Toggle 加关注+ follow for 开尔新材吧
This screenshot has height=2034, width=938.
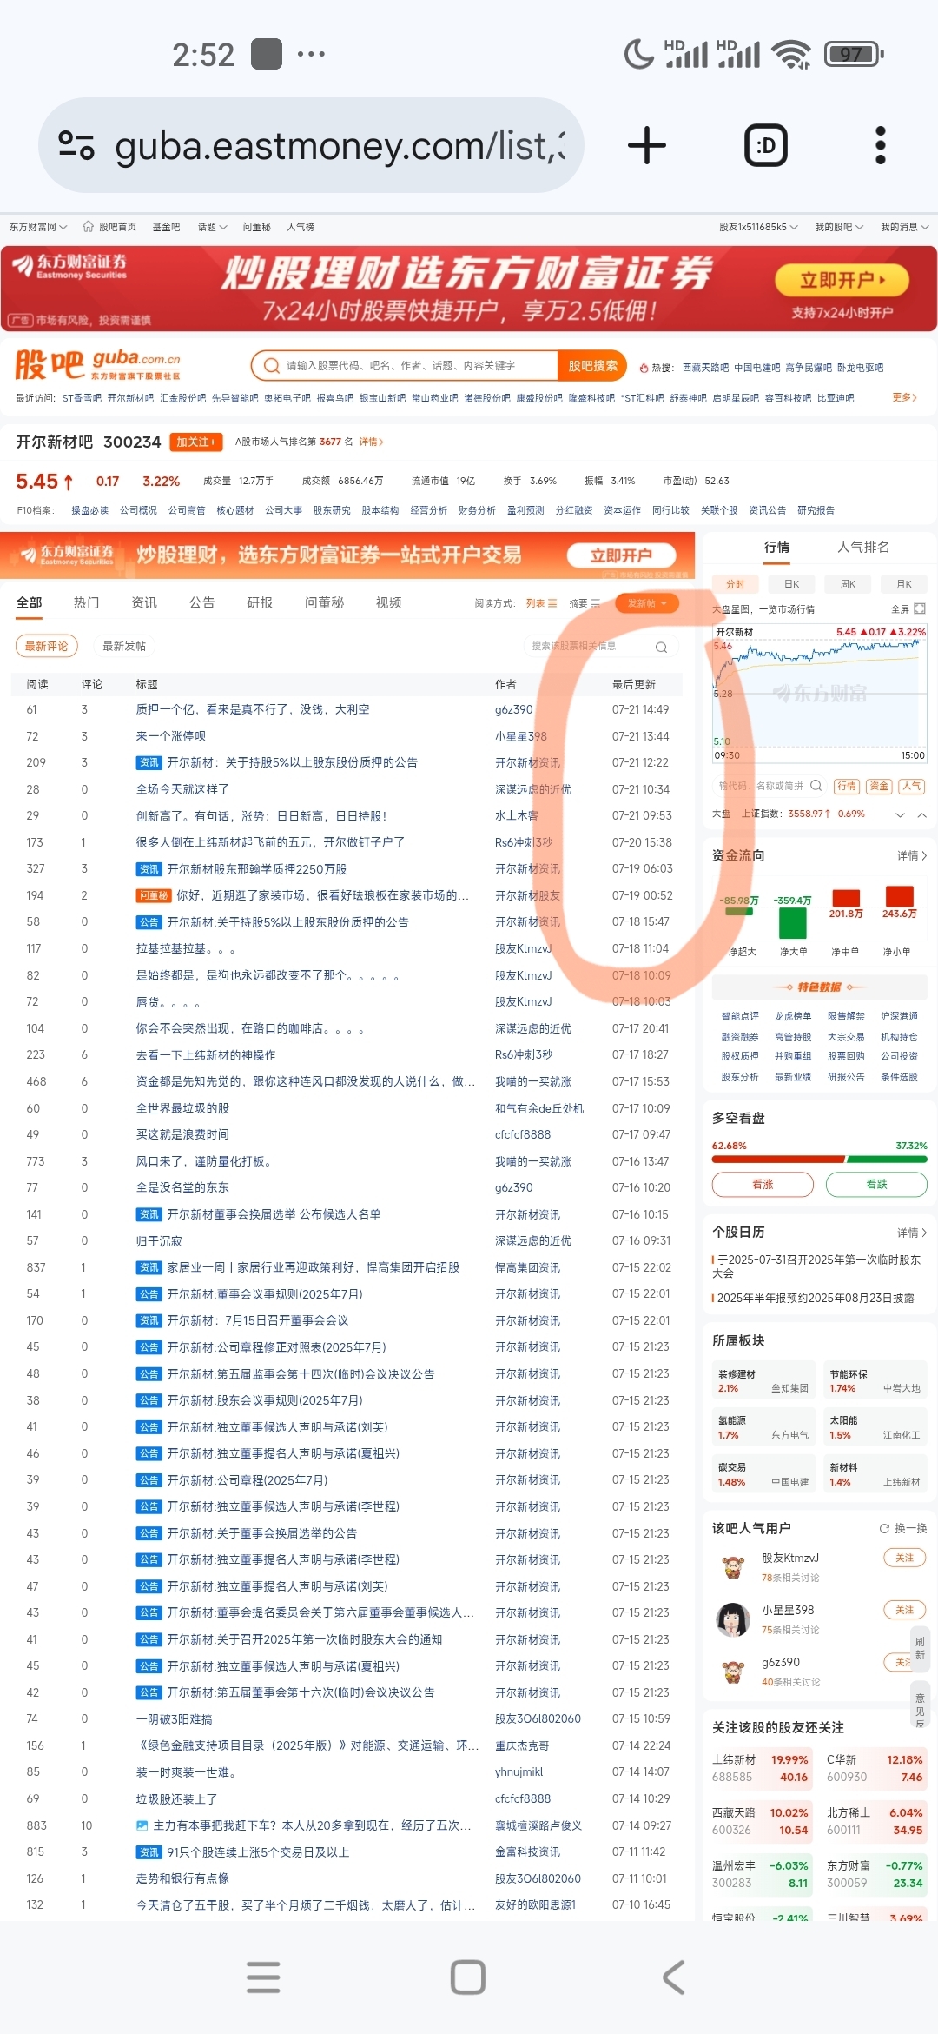[196, 442]
